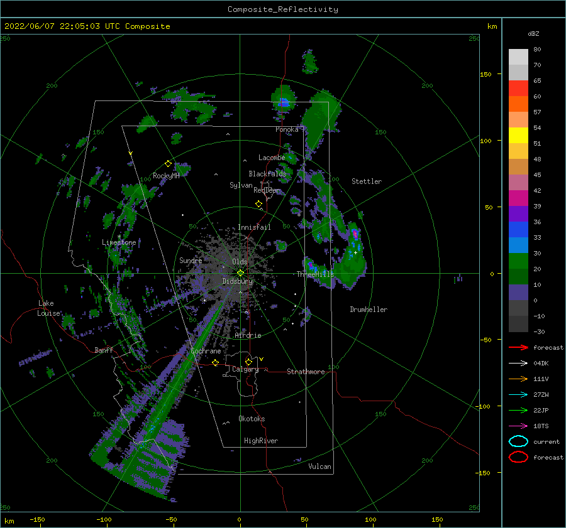Click the ThreeHills label
This screenshot has width=566, height=528.
point(316,274)
